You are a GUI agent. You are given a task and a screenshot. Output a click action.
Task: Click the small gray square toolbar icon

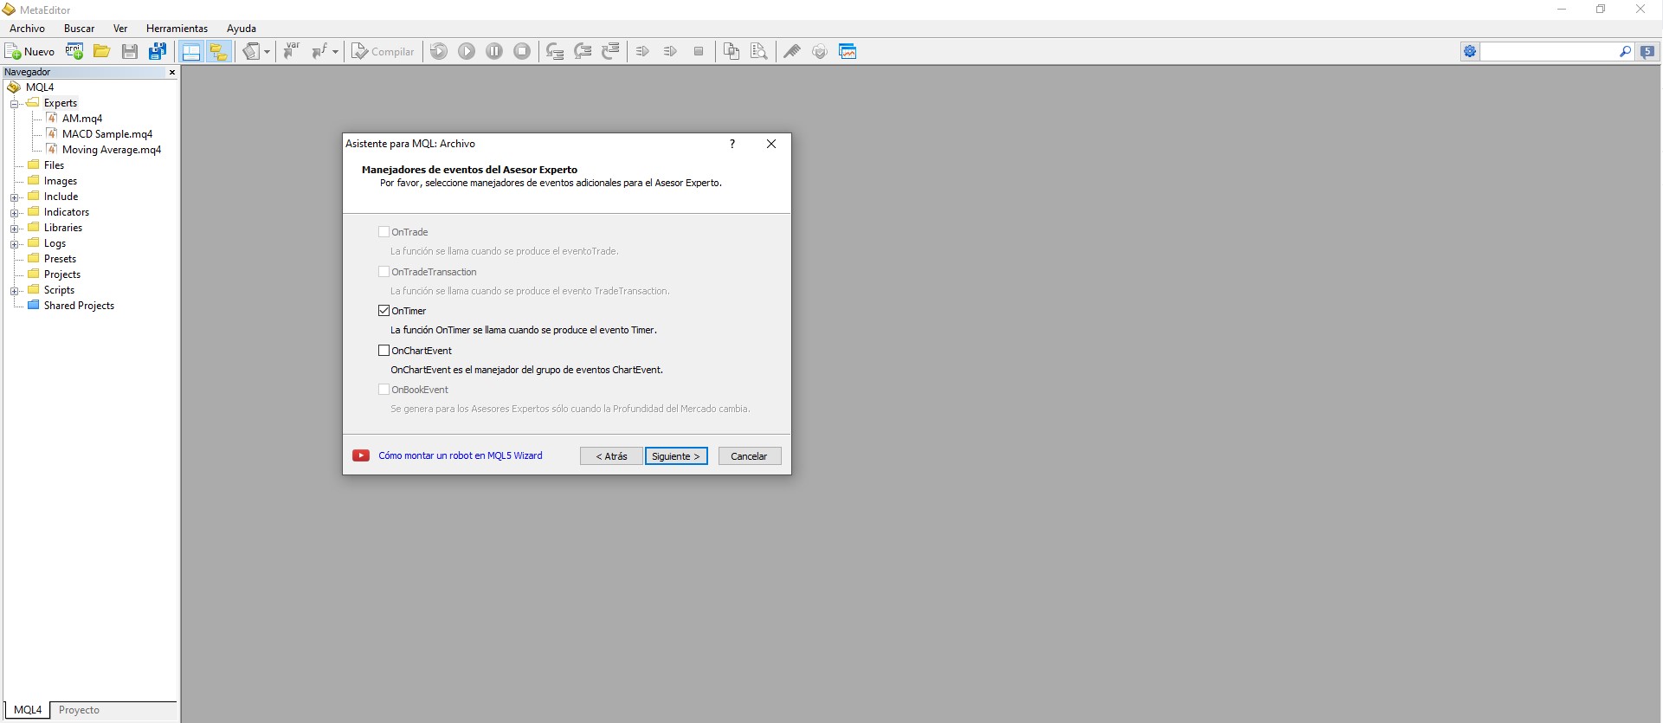[x=698, y=52]
